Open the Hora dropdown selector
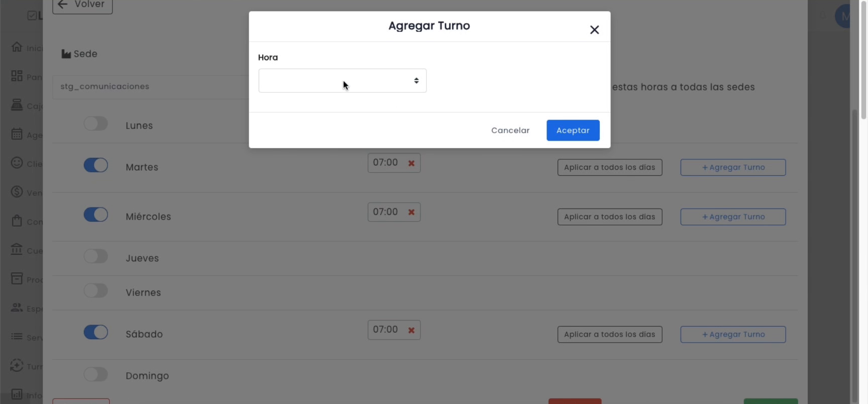 (x=343, y=80)
